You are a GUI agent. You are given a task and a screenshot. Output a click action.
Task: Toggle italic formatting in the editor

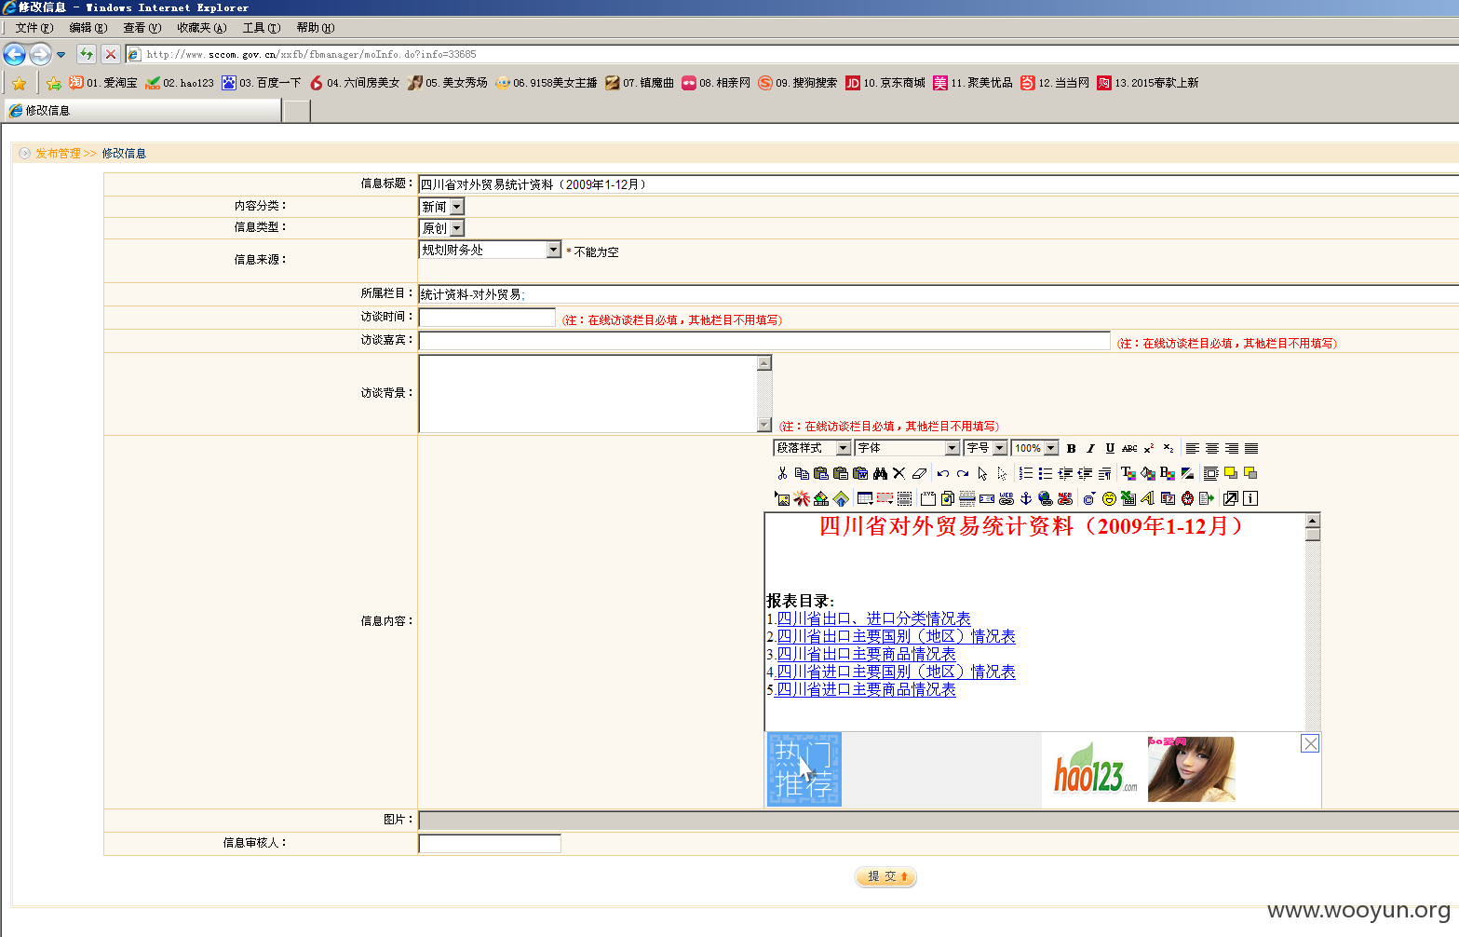click(1090, 448)
